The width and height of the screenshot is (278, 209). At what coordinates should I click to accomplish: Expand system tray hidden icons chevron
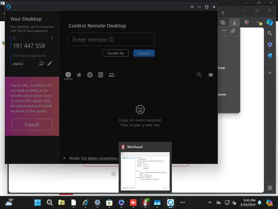click(210, 202)
